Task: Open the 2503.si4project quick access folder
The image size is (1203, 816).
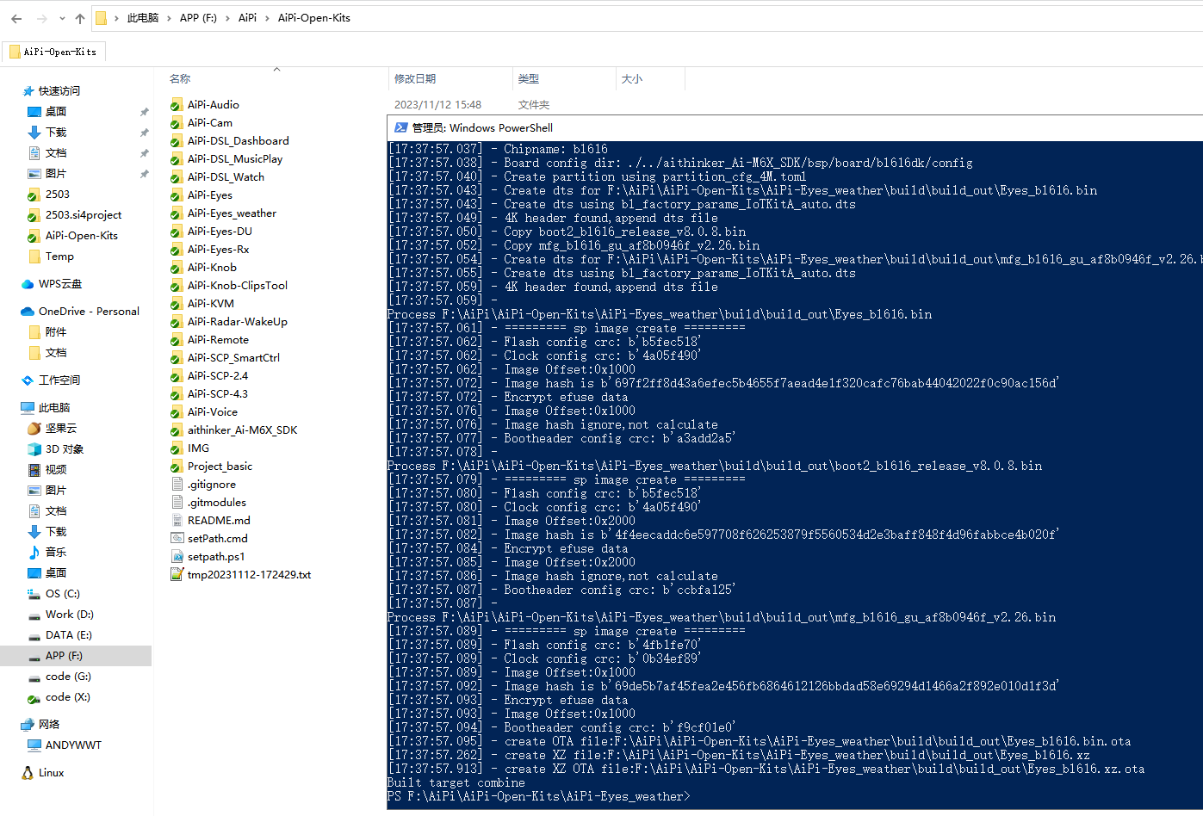Action: point(74,215)
